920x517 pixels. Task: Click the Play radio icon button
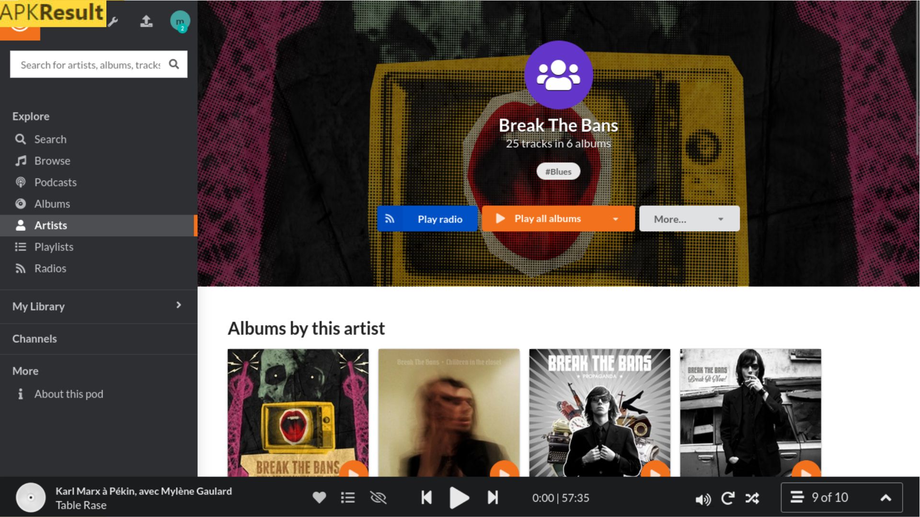[390, 218]
